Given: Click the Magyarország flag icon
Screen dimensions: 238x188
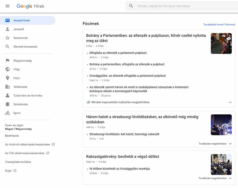Looking at the screenshot, I should (x=8, y=60).
